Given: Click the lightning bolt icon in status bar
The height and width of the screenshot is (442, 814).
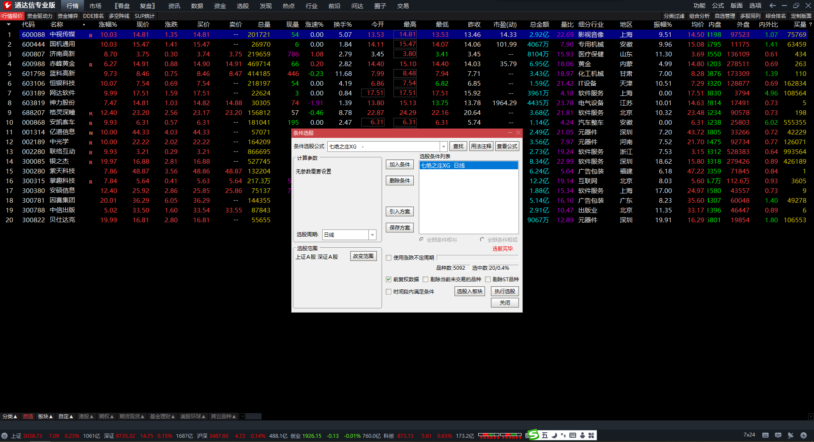Looking at the screenshot, I should pyautogui.click(x=803, y=435).
